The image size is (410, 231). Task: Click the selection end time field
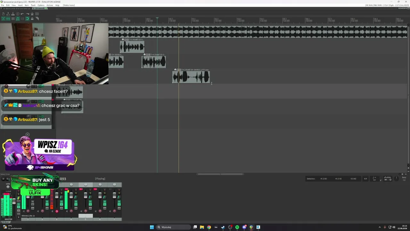(x=338, y=179)
